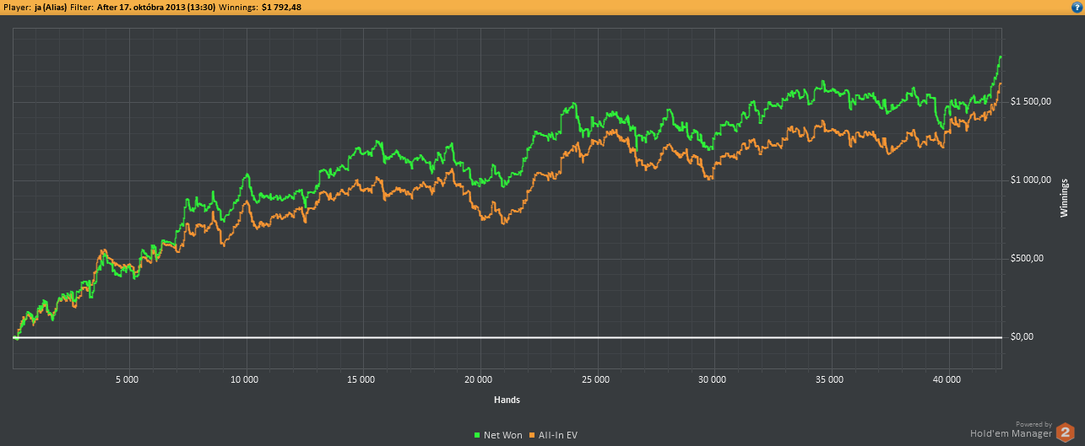Image resolution: width=1085 pixels, height=446 pixels.
Task: Click the green Net Won legend swatch
Action: (477, 435)
